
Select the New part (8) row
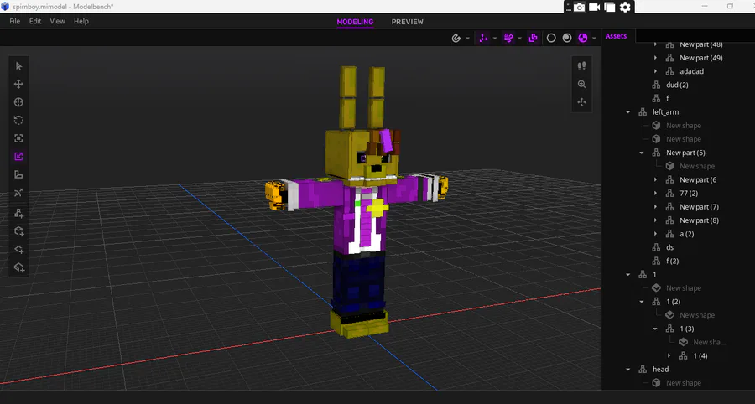point(699,220)
